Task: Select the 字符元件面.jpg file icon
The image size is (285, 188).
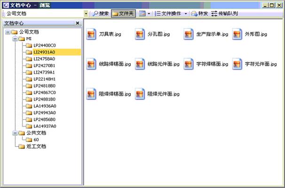Action: (x=237, y=64)
